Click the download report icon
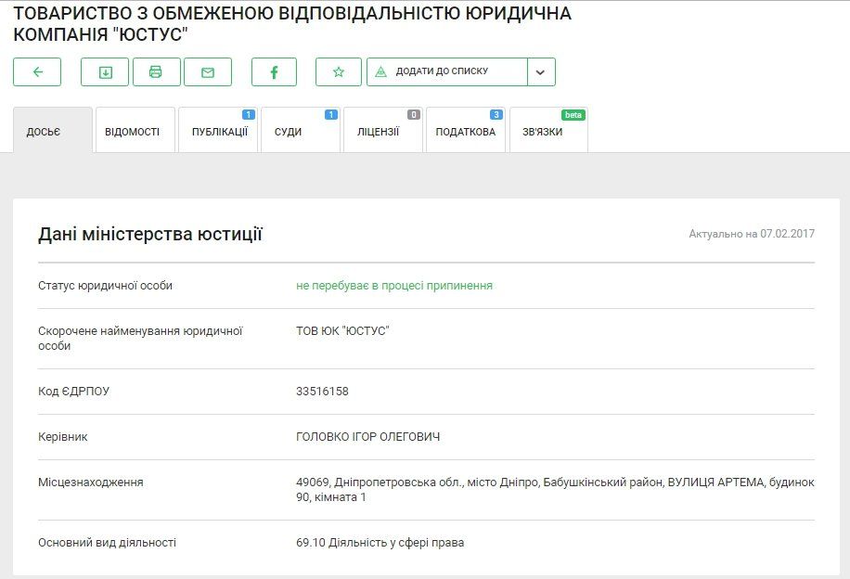 tap(105, 71)
